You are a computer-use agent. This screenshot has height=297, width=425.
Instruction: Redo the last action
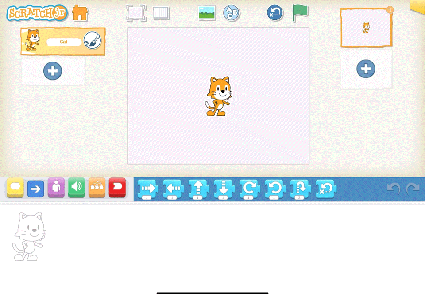click(x=413, y=188)
